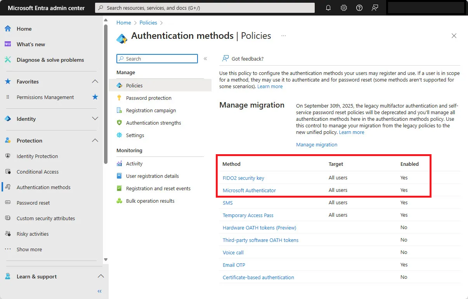Select Conditional Access in the Protection section
The height and width of the screenshot is (299, 468).
(37, 172)
